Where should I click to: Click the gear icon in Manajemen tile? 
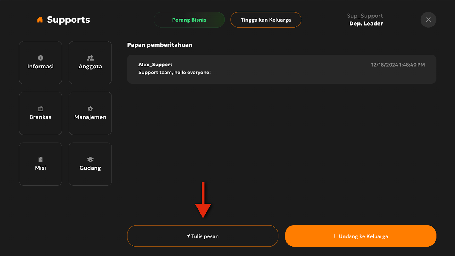90,109
